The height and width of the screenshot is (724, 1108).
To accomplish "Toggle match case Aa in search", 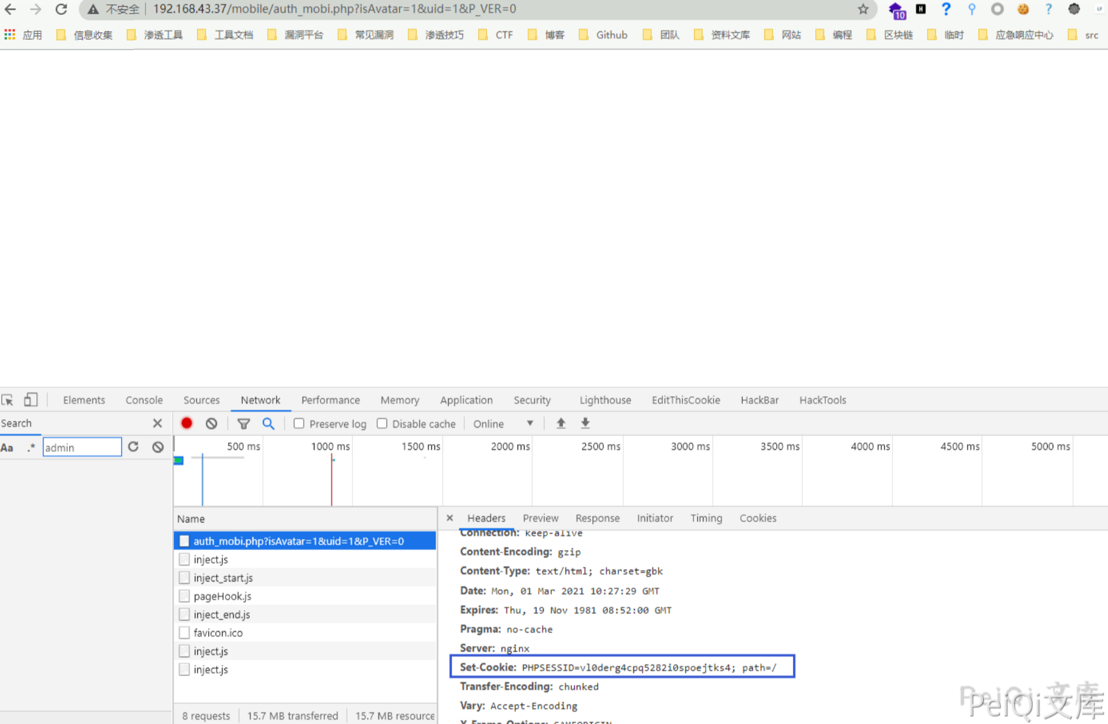I will coord(7,448).
